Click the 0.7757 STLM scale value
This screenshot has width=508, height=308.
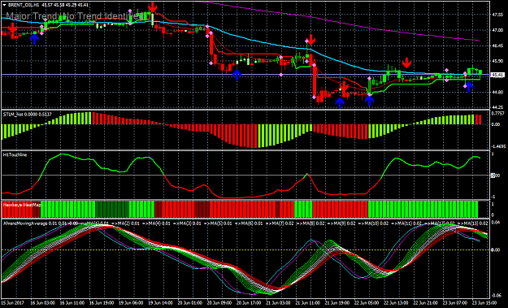pyautogui.click(x=497, y=113)
